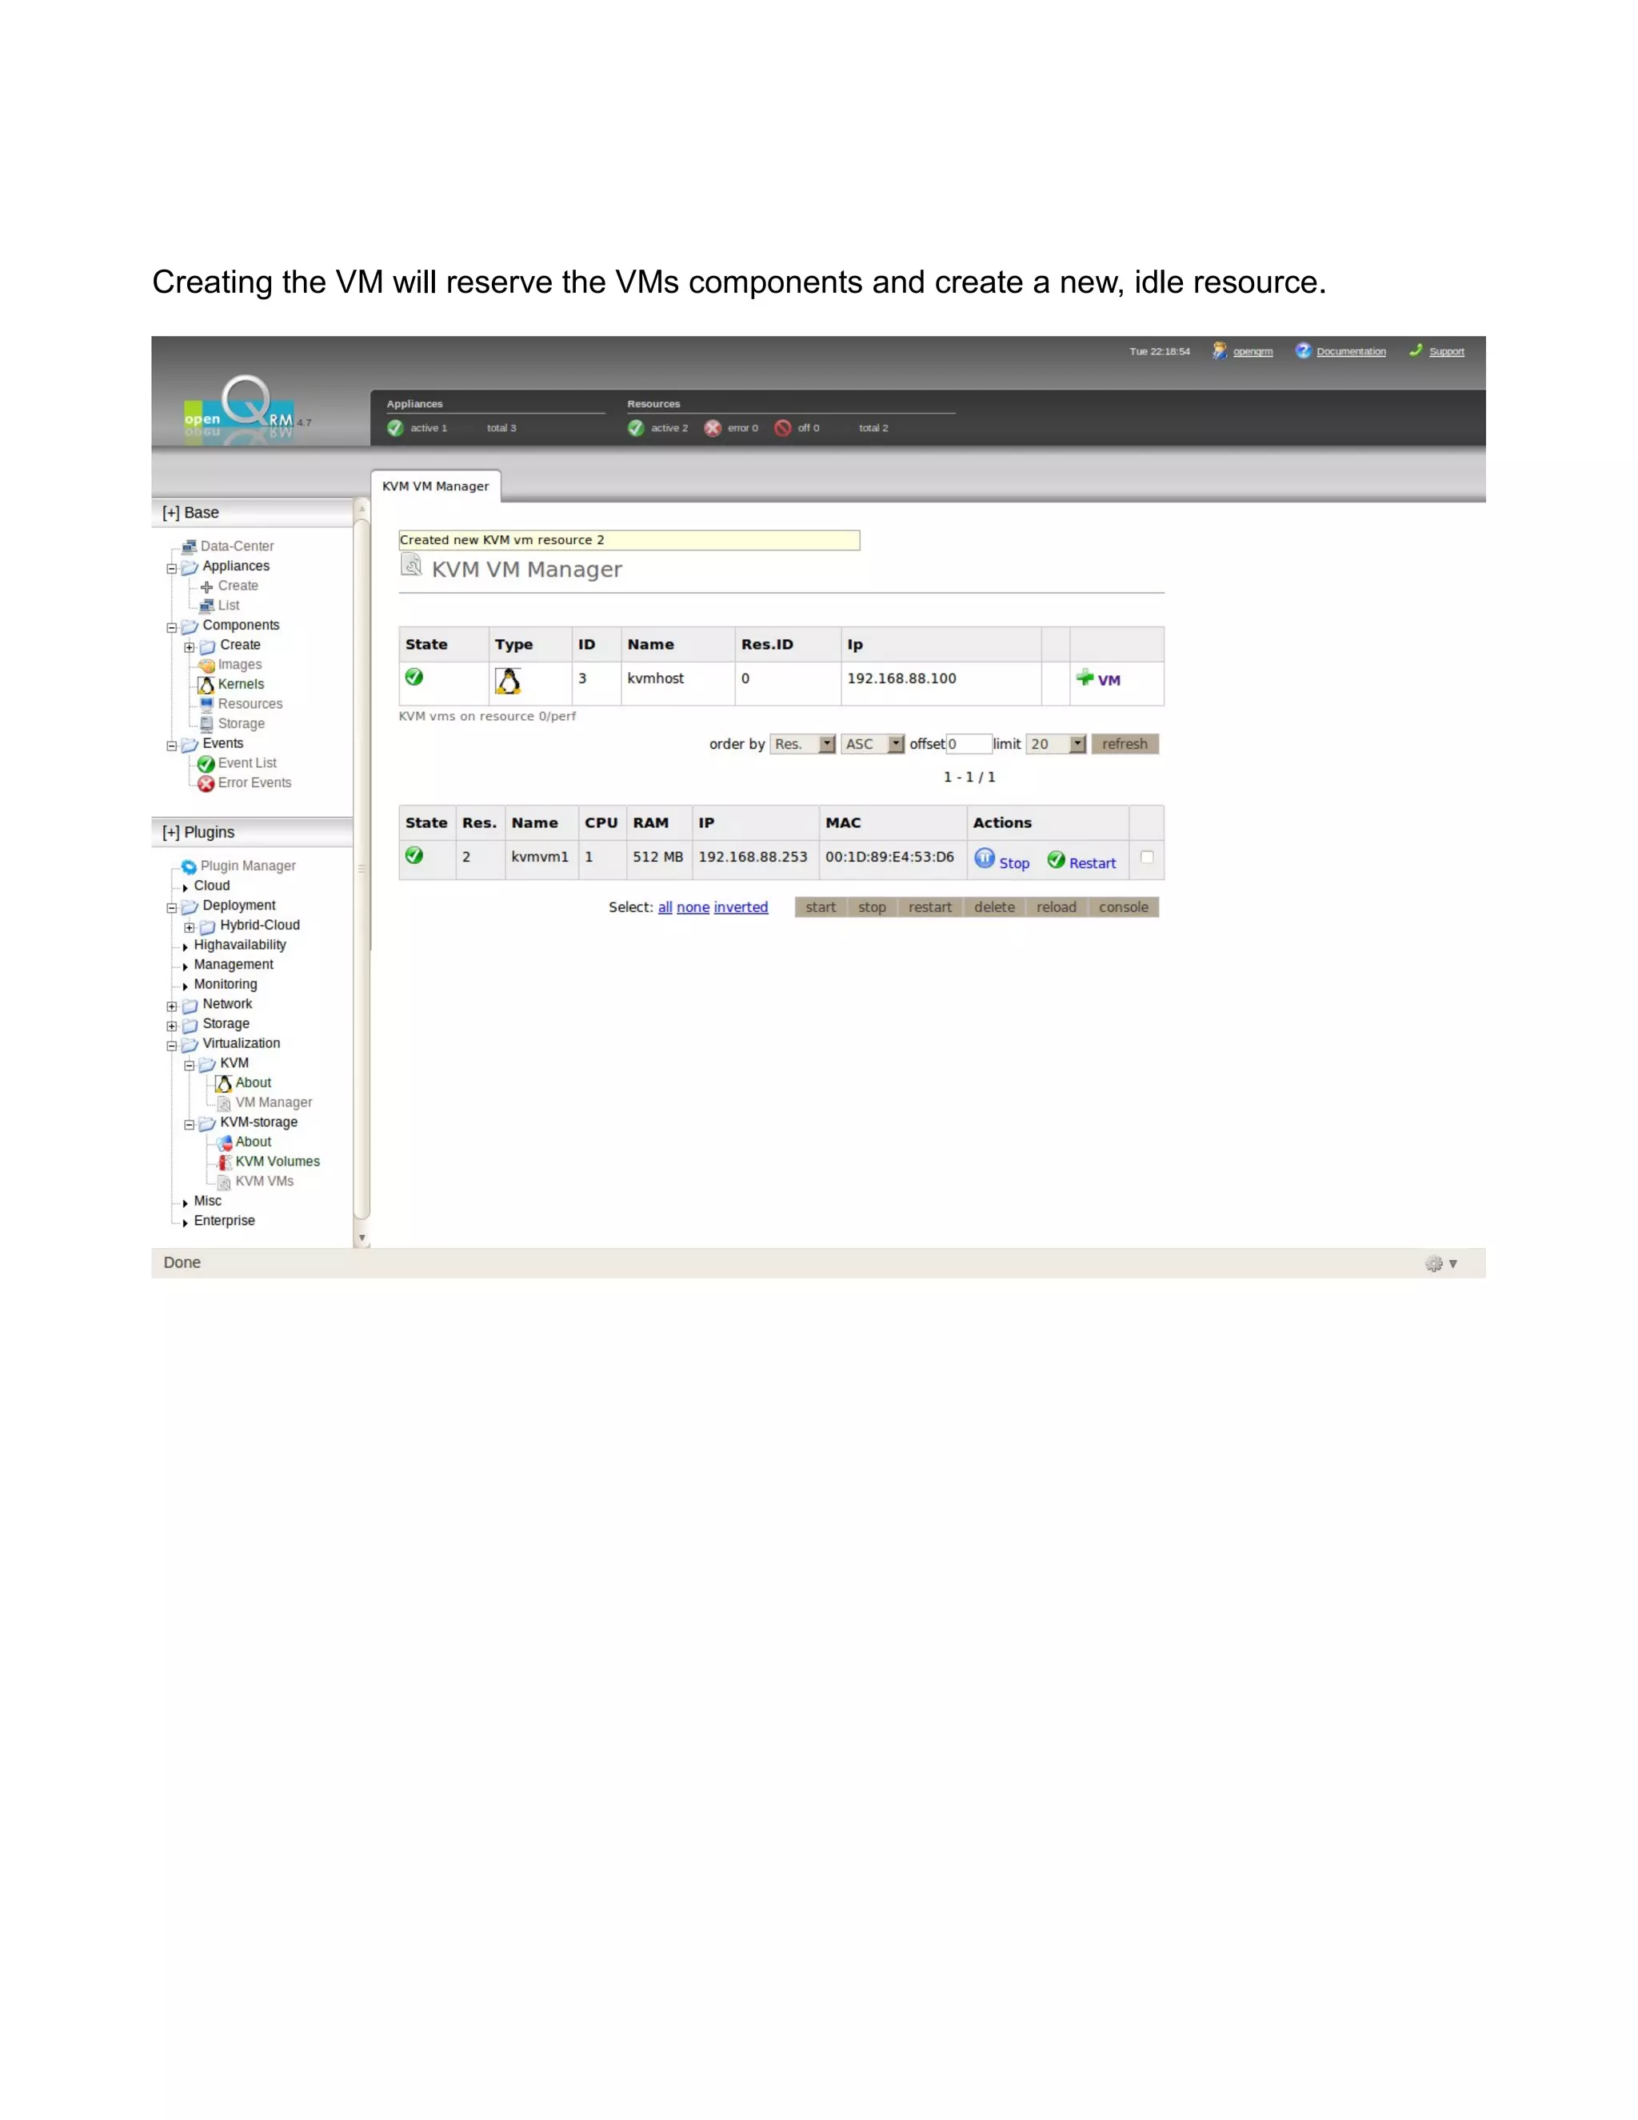
Task: Click the inverted selection link
Action: tap(741, 908)
